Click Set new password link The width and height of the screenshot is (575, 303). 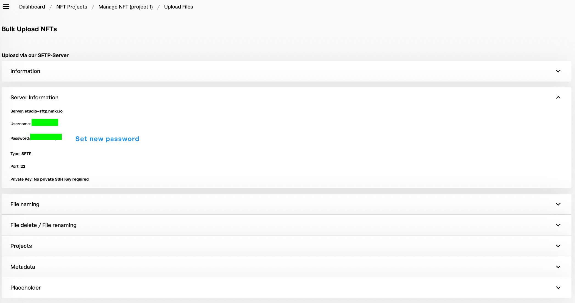tap(107, 139)
